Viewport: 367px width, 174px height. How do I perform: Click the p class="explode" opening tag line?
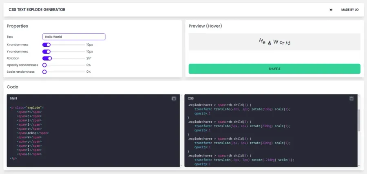pyautogui.click(x=27, y=108)
